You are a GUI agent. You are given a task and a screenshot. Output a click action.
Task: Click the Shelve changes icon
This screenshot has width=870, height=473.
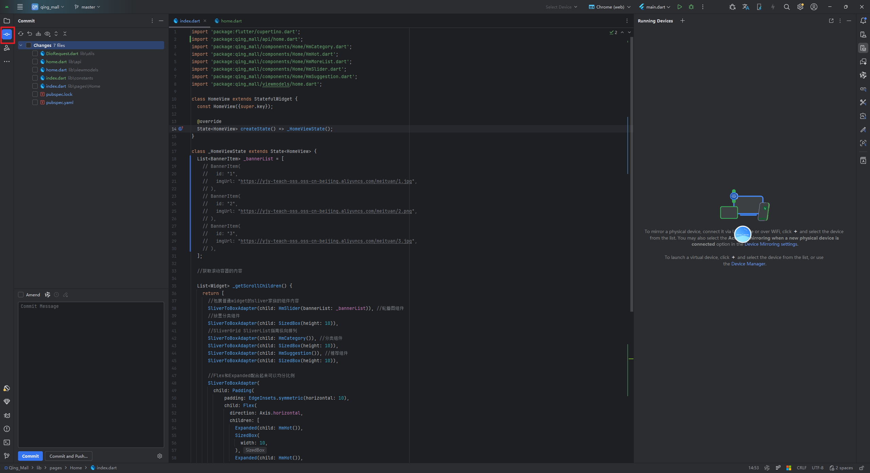38,34
